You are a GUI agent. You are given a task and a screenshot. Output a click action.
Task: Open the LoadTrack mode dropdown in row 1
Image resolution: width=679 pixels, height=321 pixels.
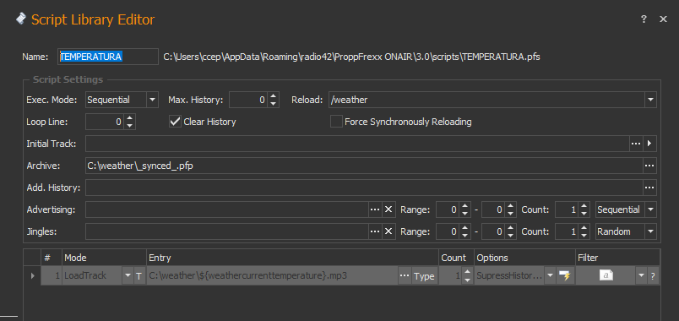coord(128,276)
